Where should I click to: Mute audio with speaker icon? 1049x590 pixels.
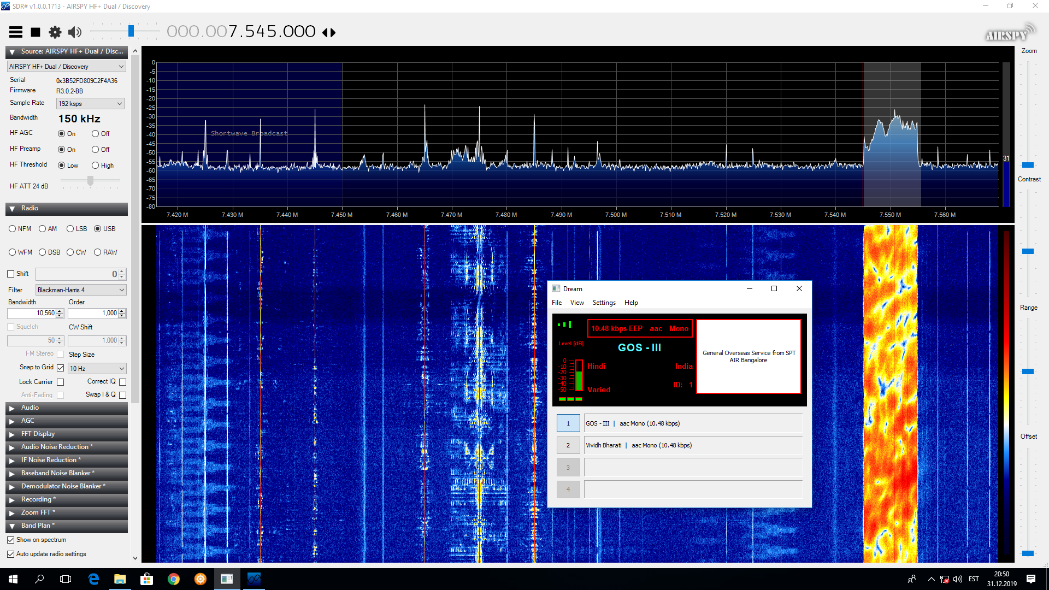tap(75, 32)
